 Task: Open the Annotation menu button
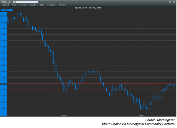tap(51, 5)
